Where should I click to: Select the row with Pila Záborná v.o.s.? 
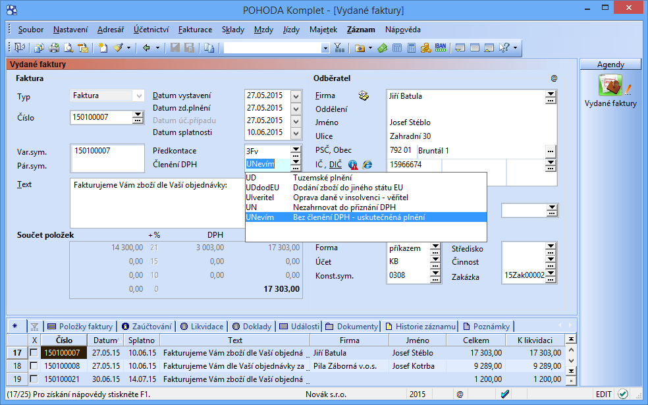click(285, 365)
